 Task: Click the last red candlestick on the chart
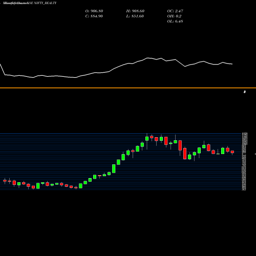coord(232,152)
